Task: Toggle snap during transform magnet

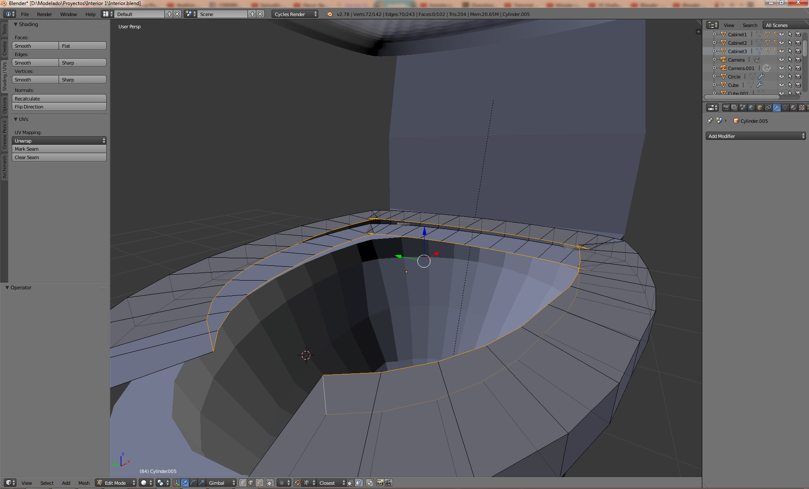Action: coord(298,483)
